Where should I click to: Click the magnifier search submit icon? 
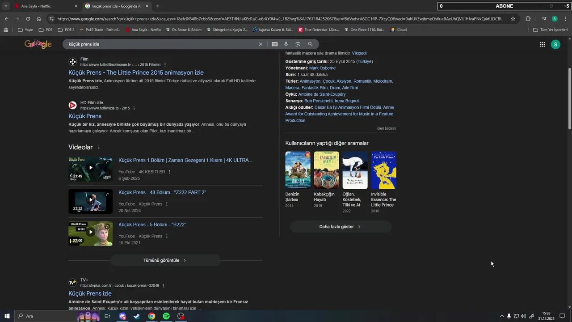pos(310,44)
